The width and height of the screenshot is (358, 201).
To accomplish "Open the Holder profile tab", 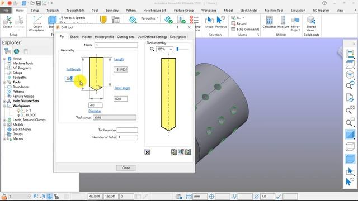I will coord(105,37).
